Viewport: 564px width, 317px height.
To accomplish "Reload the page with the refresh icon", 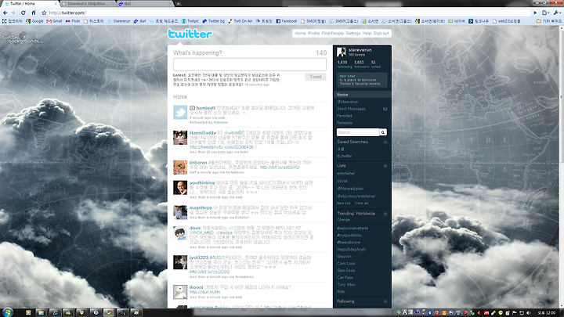I will [x=23, y=13].
